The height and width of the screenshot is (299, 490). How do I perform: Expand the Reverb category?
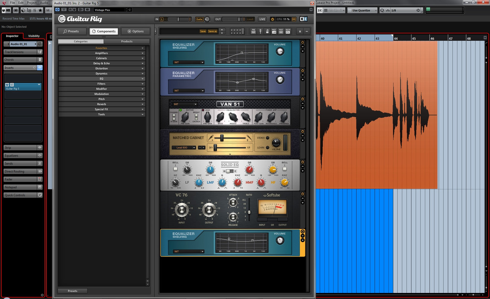click(101, 104)
